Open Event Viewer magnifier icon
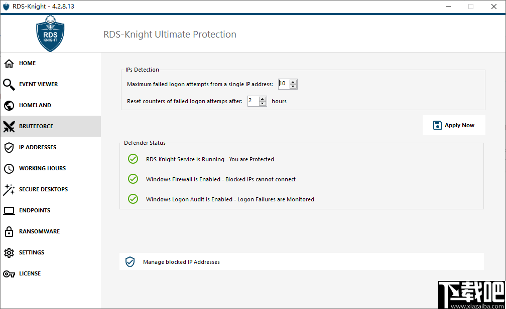 (x=9, y=85)
